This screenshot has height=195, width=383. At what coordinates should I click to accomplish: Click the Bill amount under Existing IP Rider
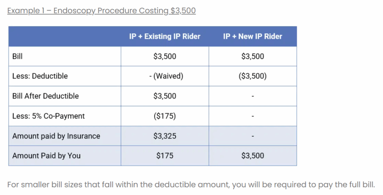(165, 56)
